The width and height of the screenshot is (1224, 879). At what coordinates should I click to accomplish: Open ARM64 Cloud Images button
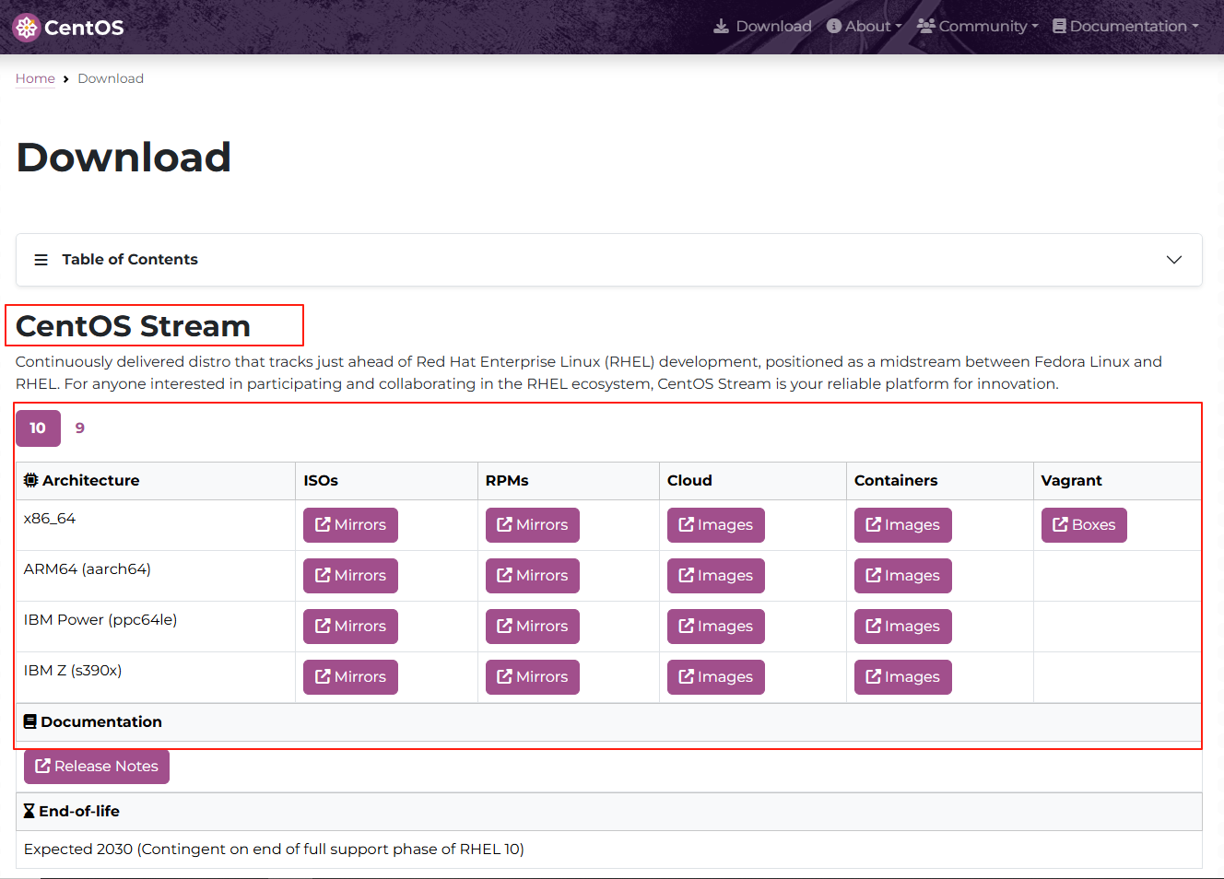[x=716, y=576]
